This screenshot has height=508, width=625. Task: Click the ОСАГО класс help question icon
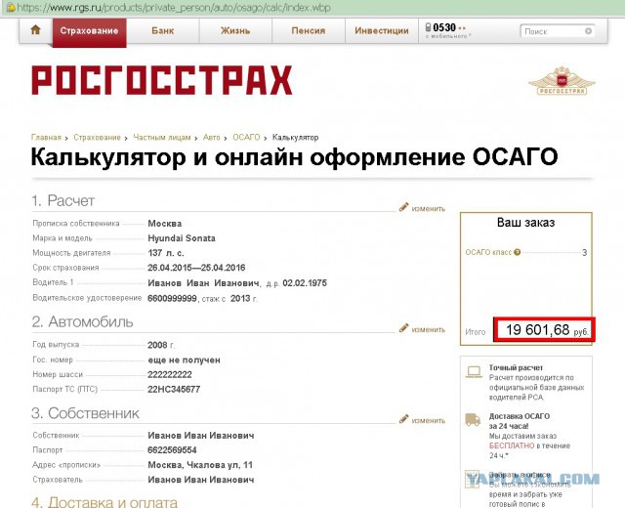click(517, 252)
